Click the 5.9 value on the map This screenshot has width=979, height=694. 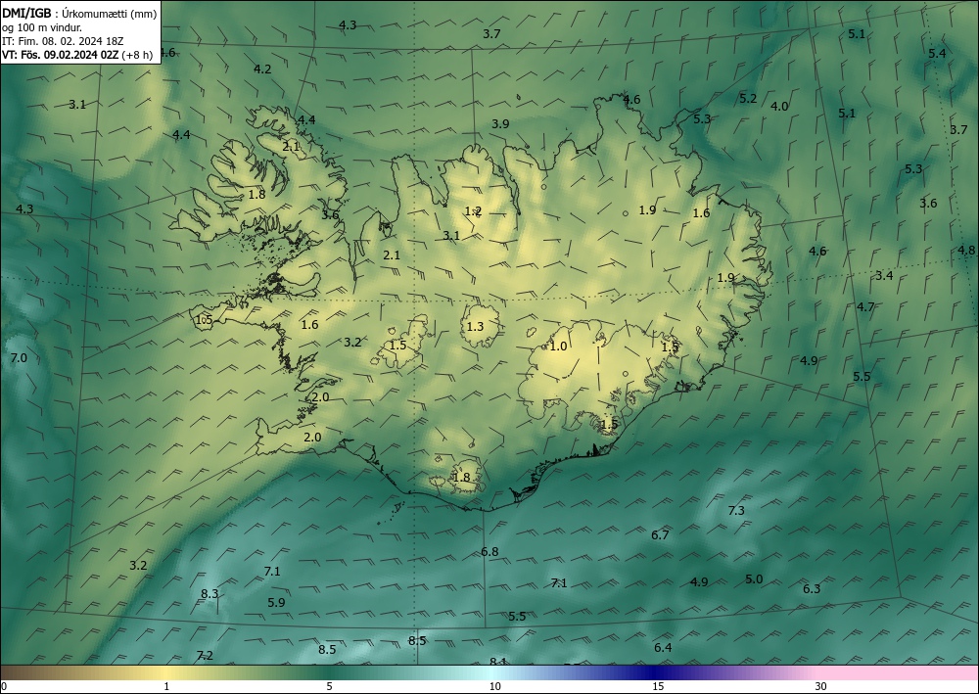276,603
